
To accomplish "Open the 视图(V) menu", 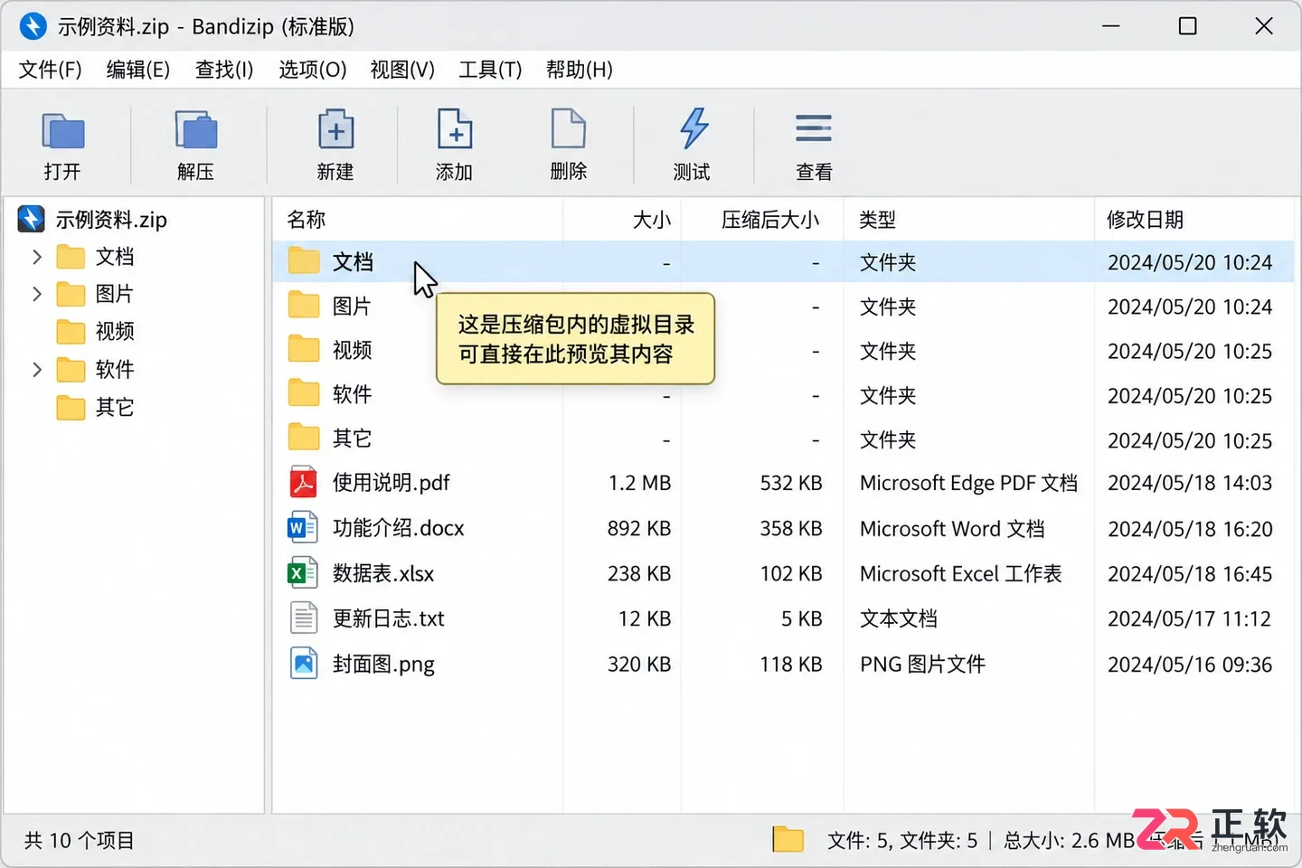I will click(402, 70).
